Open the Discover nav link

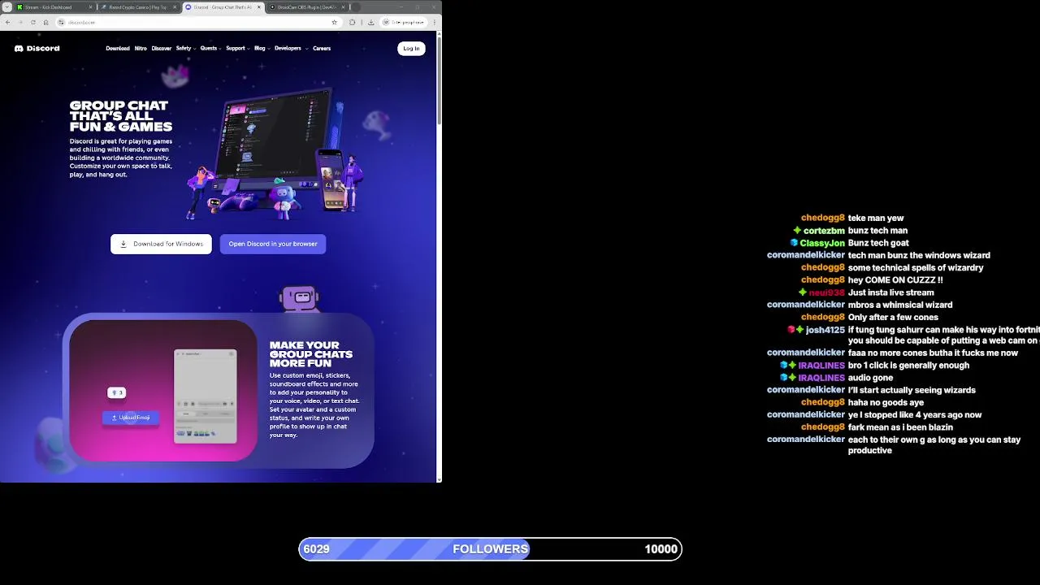[161, 49]
